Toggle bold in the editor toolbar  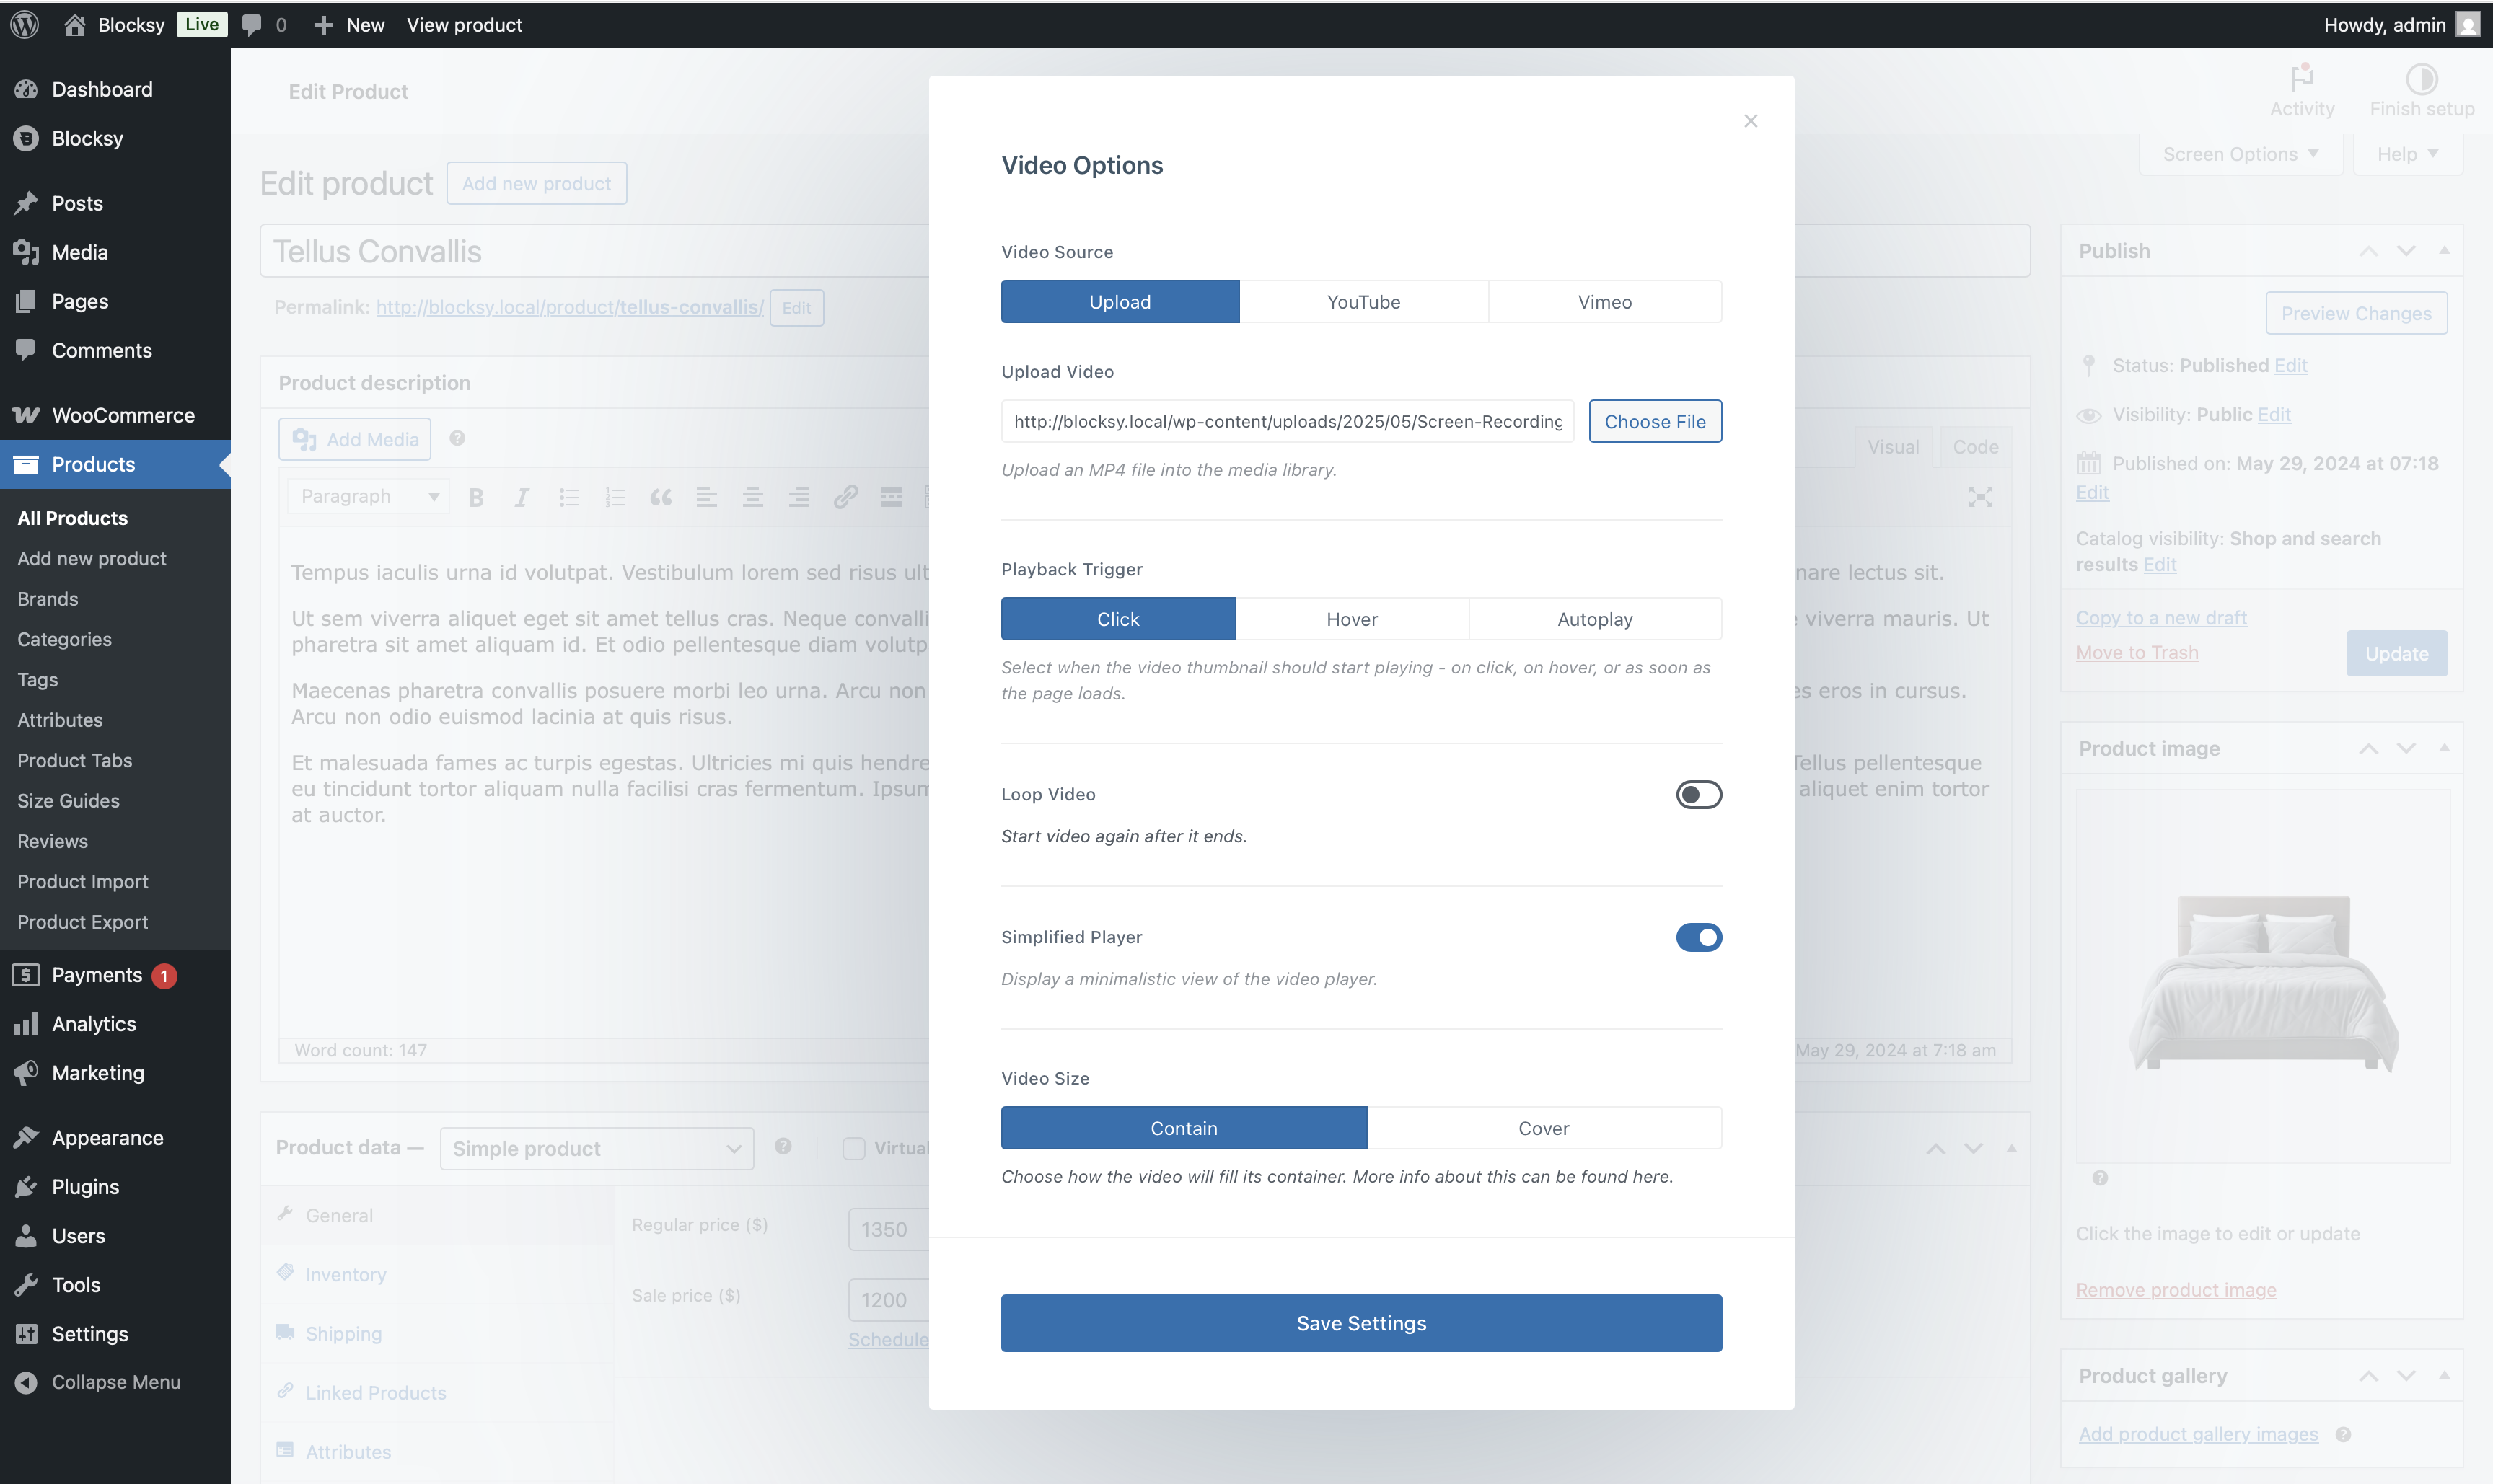coord(476,497)
